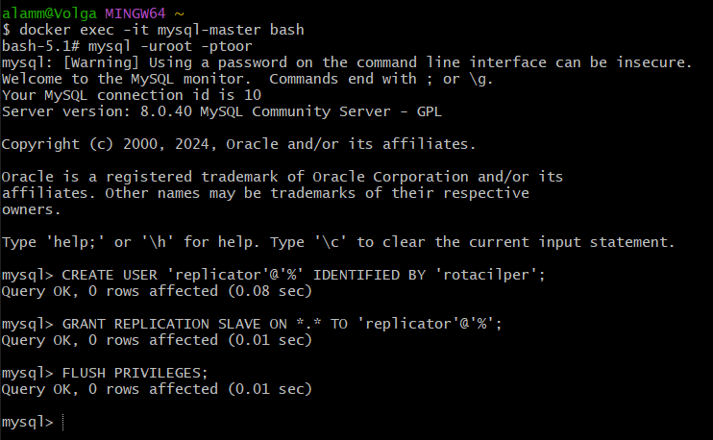Click the 'GRANT REPLICATION SLAVE' statement line
The image size is (713, 440).
(x=252, y=324)
